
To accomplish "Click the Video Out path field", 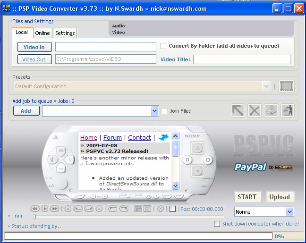I will [x=106, y=59].
